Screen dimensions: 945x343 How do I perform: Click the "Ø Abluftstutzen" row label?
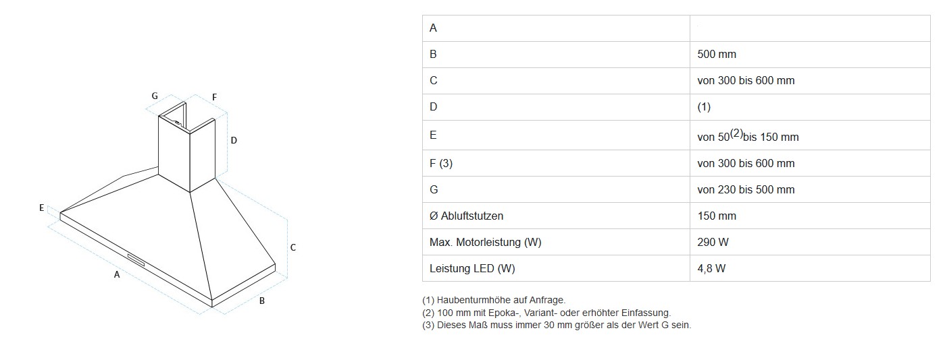tap(466, 216)
